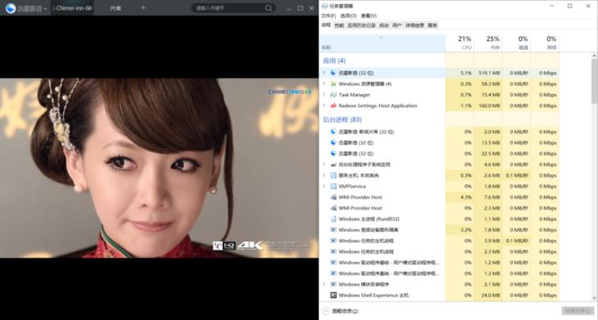Click the 服务主机: 本地系统 gear icon
Viewport: 598px width, 320px height.
333,175
